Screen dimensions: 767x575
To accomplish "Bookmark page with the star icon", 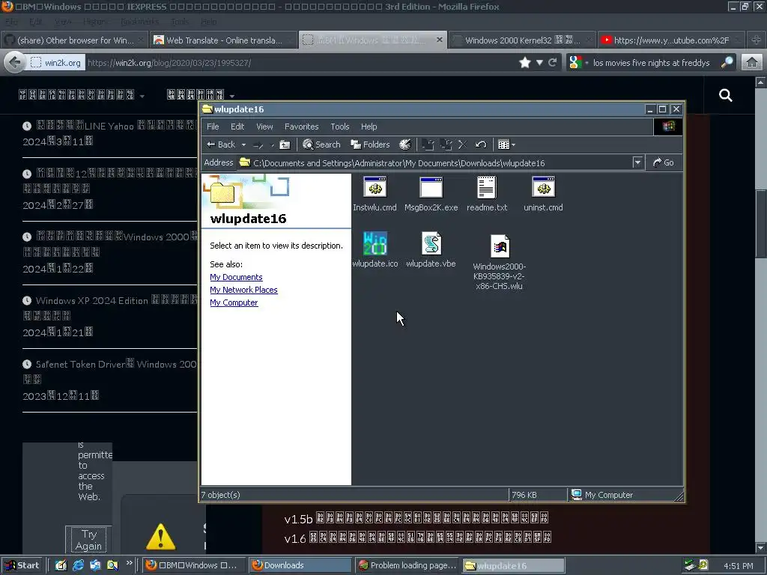I will (x=525, y=63).
